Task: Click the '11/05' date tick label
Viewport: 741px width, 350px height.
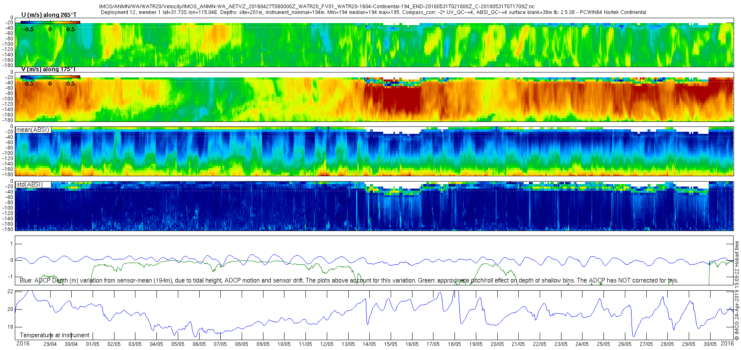Action: 305,344
